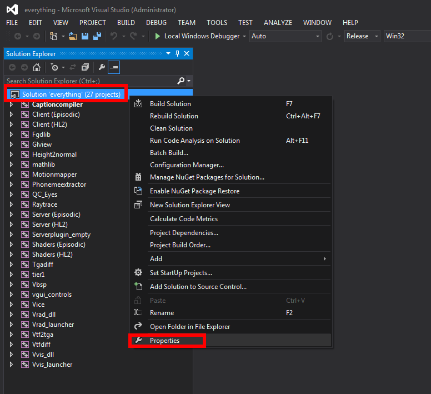Expand the Server (HL2) project node
The width and height of the screenshot is (431, 394).
tap(11, 225)
